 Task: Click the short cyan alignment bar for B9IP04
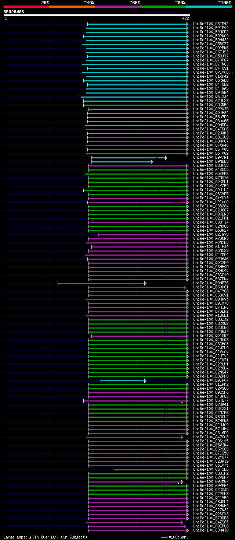123,381
